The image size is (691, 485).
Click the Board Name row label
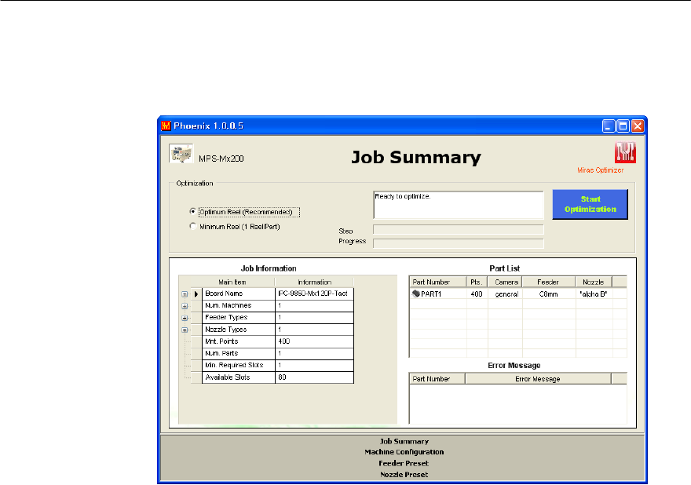pos(239,294)
